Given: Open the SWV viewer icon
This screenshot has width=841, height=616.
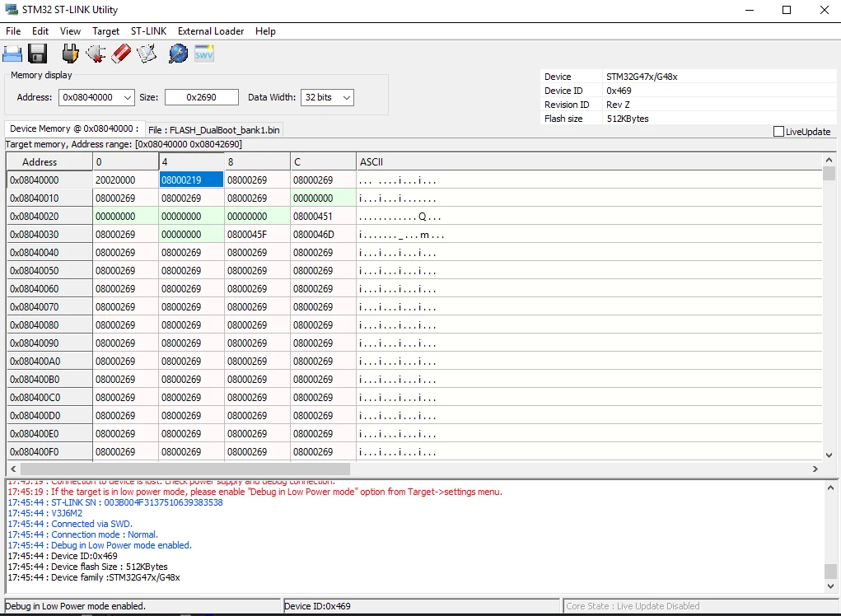Looking at the screenshot, I should click(x=203, y=54).
